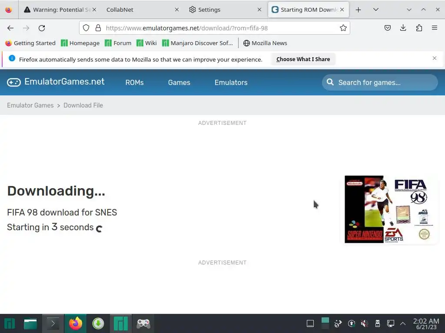
Task: Open the extensions puzzle icon
Action: click(419, 28)
